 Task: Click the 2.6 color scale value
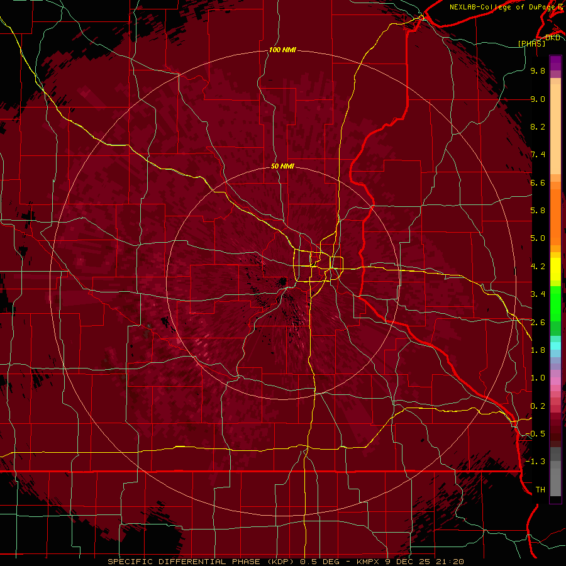[x=538, y=322]
